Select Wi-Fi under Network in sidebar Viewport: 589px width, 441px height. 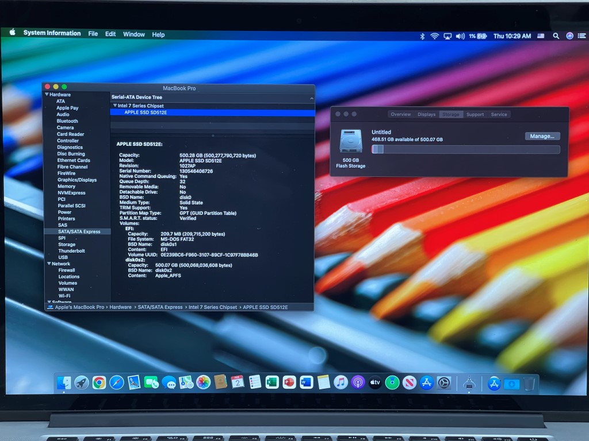pyautogui.click(x=64, y=296)
